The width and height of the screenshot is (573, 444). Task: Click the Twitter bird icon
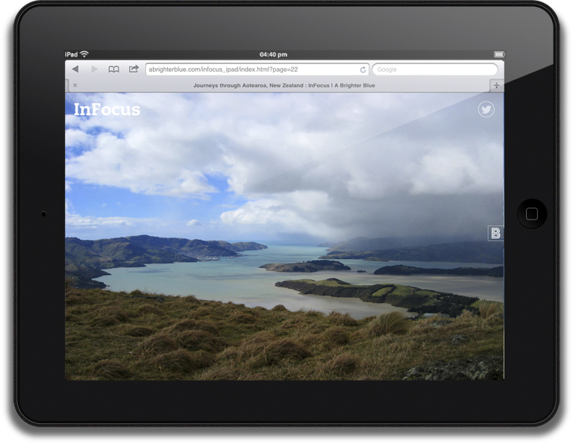tap(486, 110)
